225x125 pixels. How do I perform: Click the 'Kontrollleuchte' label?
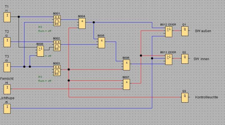point(206,97)
